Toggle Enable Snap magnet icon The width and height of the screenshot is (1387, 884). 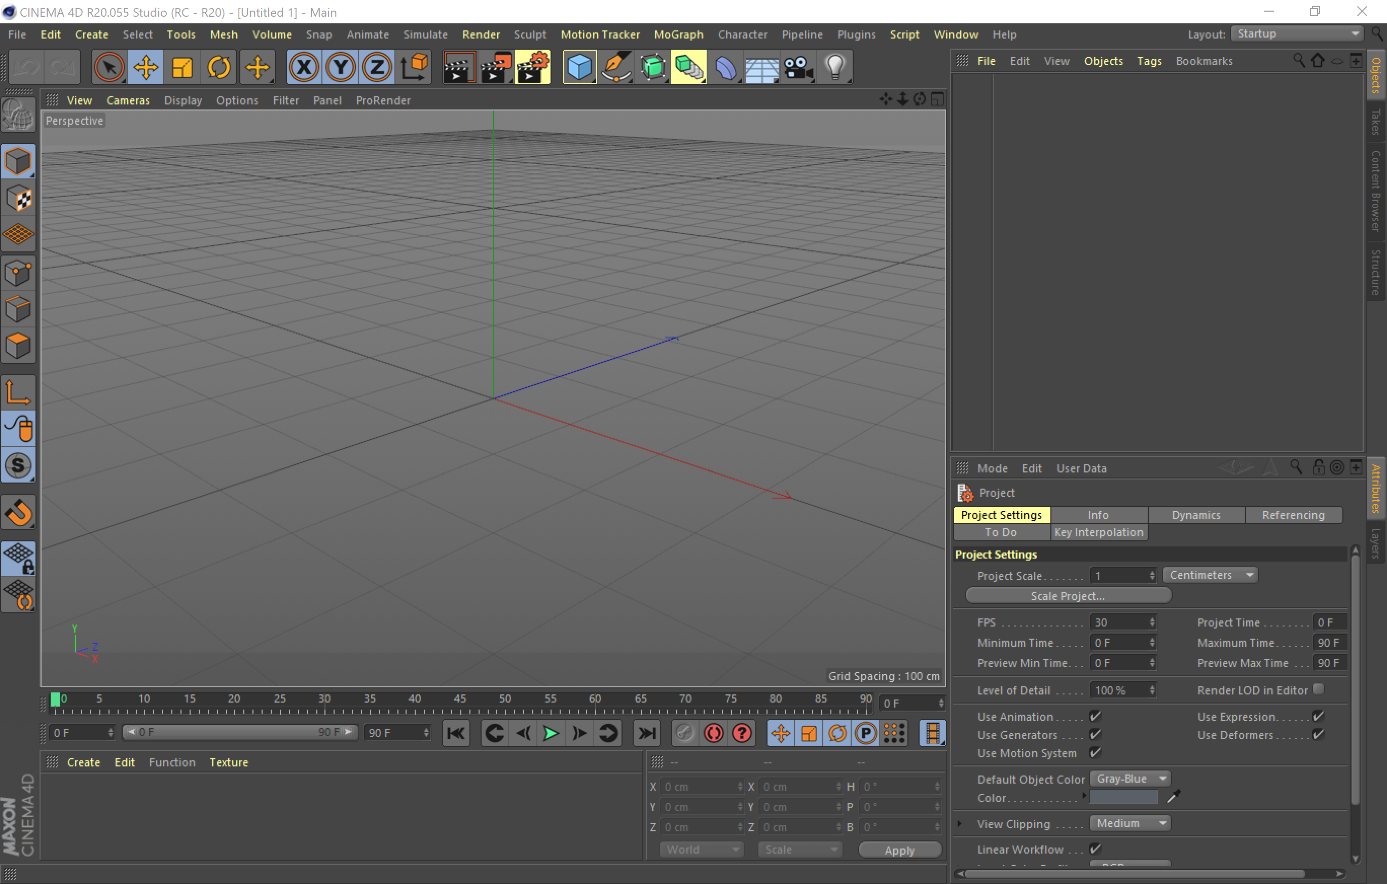point(18,512)
